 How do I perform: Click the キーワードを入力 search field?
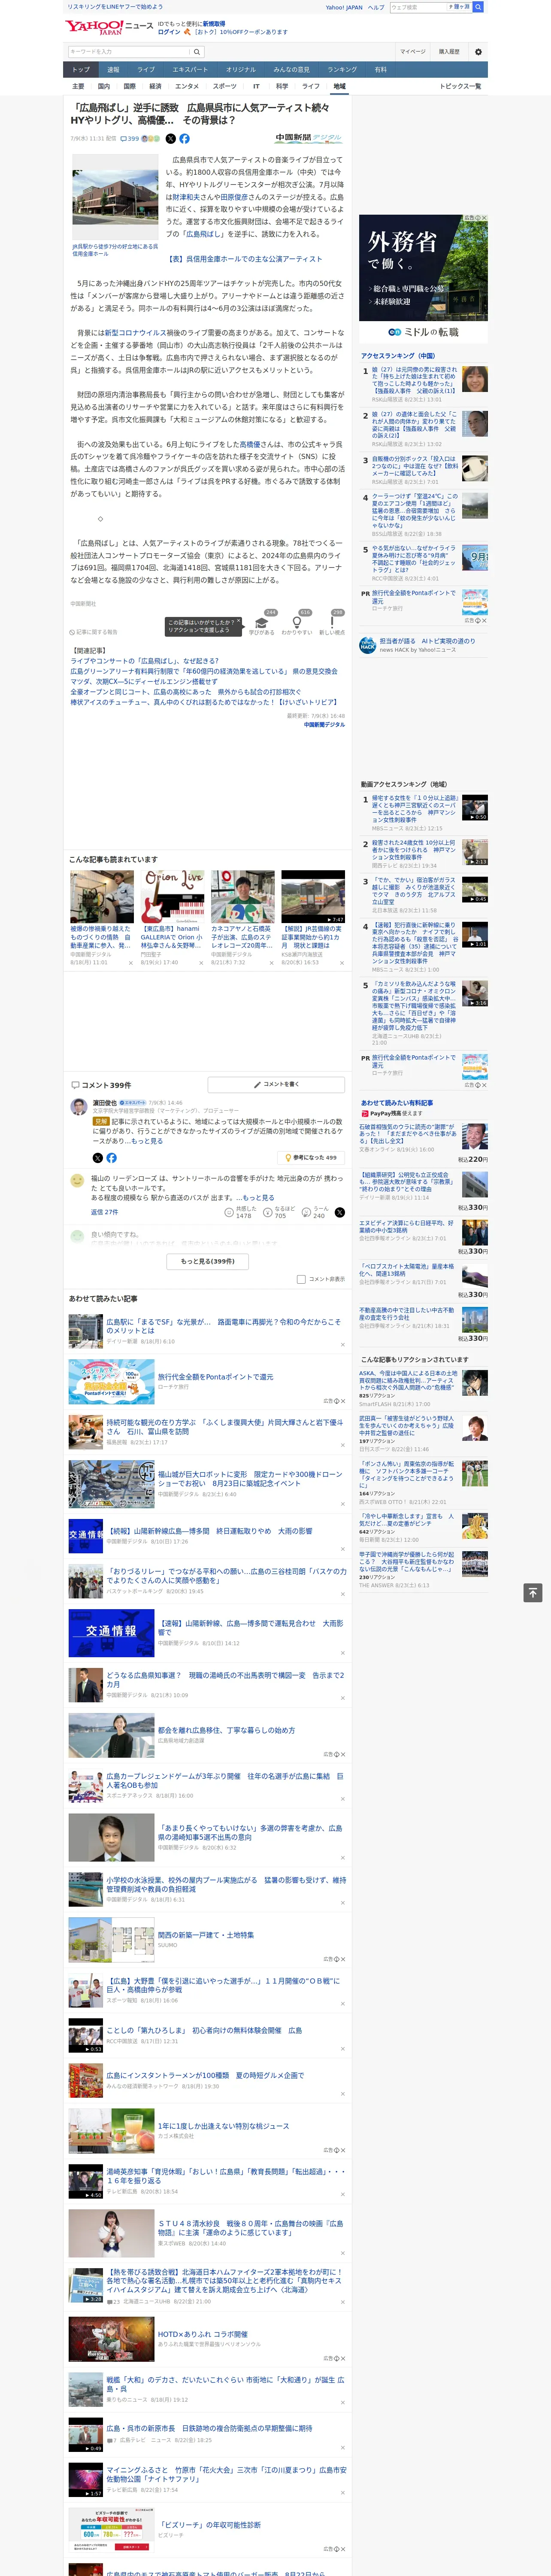(x=129, y=51)
